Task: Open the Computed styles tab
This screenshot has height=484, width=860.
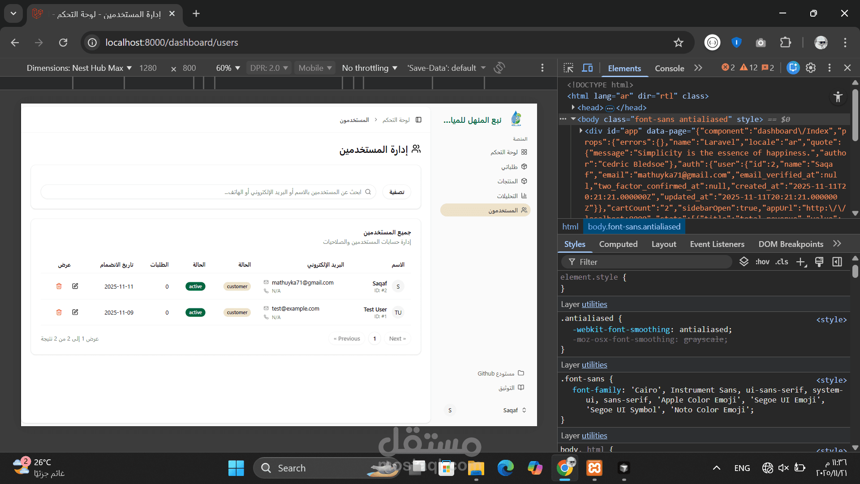Action: point(618,244)
